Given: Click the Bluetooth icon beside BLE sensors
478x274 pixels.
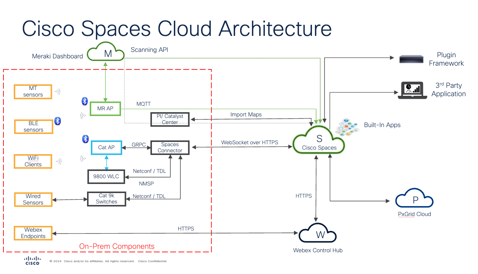Looking at the screenshot, I should (57, 121).
